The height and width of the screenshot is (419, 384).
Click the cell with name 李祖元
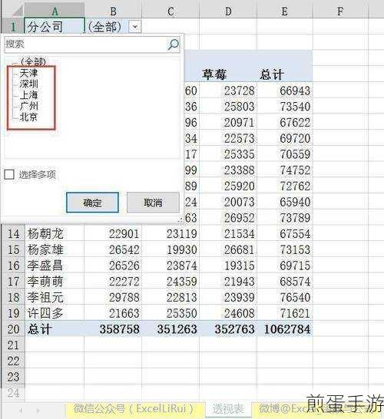click(55, 298)
